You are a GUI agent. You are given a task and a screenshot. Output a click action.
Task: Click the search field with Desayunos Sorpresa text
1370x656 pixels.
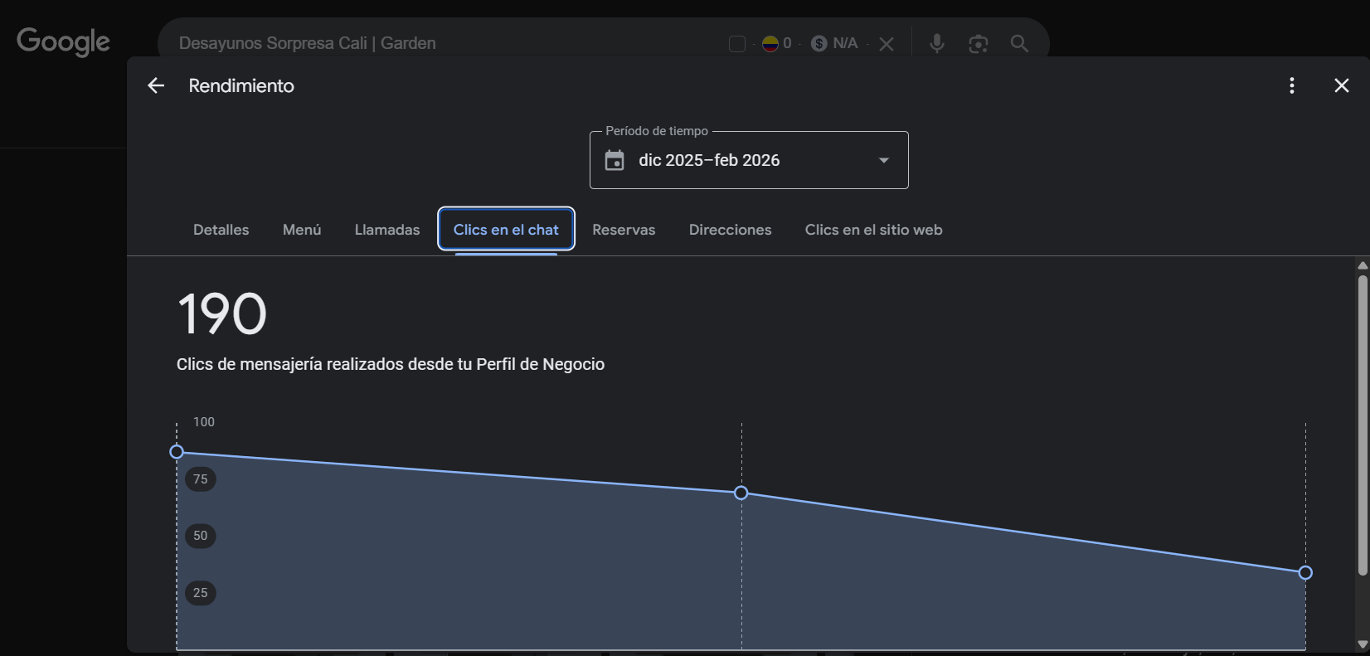[x=415, y=43]
